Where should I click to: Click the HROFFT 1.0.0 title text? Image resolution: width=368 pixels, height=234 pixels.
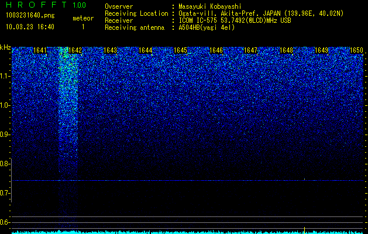[46, 5]
